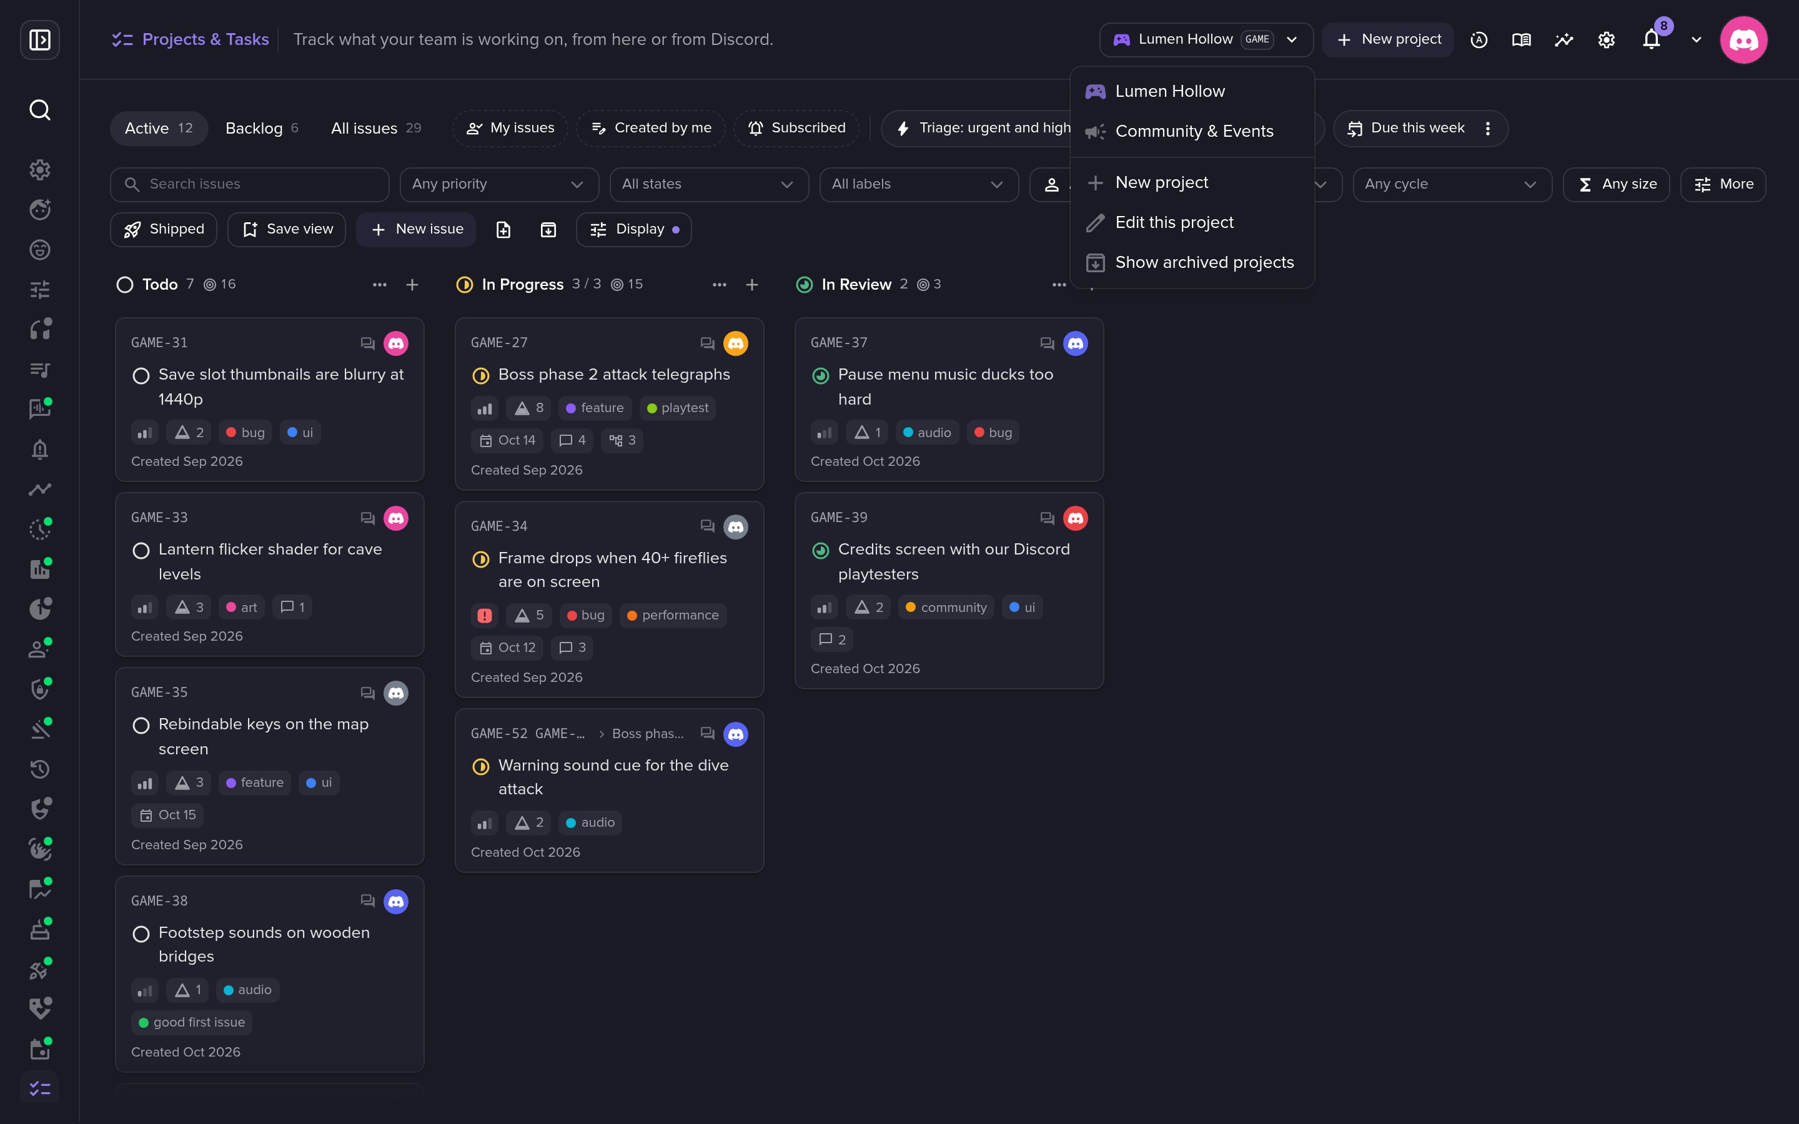Open the All labels dropdown
Screen dimensions: 1799x1124
[918, 184]
